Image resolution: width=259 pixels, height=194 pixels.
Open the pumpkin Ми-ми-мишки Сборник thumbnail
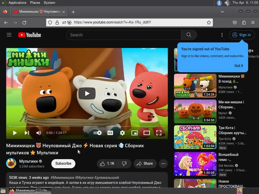coord(195,111)
